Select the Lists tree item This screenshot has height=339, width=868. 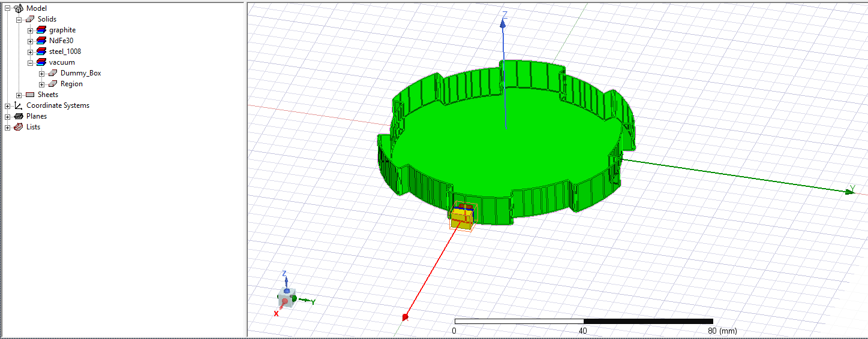34,127
